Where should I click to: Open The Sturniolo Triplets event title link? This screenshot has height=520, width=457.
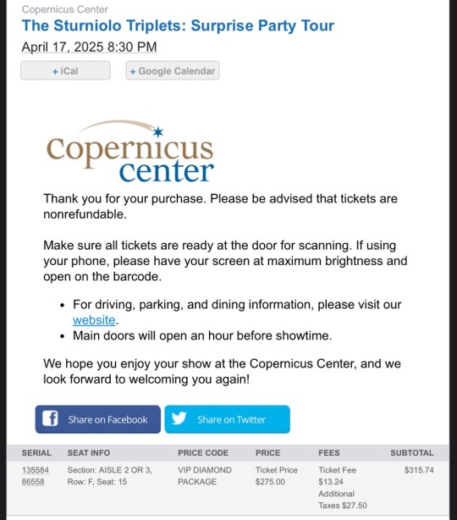[178, 25]
